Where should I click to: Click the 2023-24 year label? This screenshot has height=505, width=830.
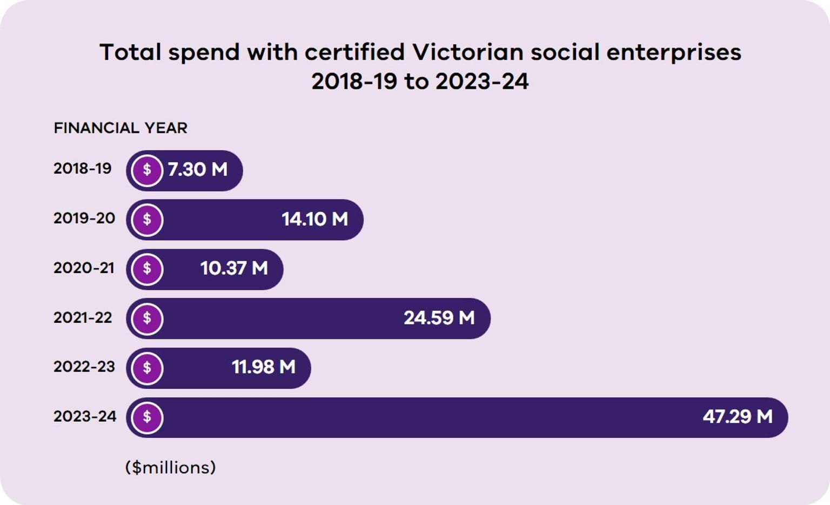tap(85, 416)
